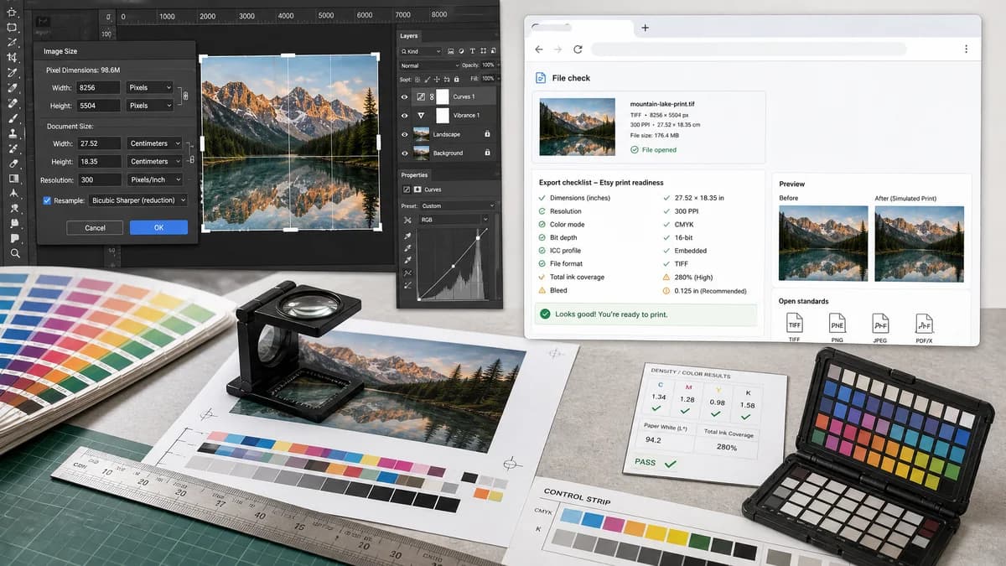Click the browser back arrow
Image resolution: width=1006 pixels, height=566 pixels.
tap(538, 49)
